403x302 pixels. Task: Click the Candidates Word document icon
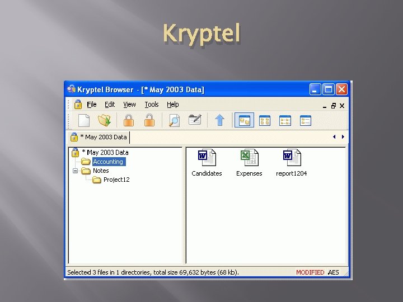207,157
